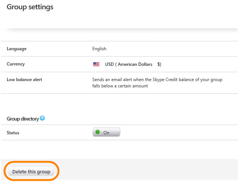Click the Group directory section heading
Screen dimensions: 242x186
[23, 119]
